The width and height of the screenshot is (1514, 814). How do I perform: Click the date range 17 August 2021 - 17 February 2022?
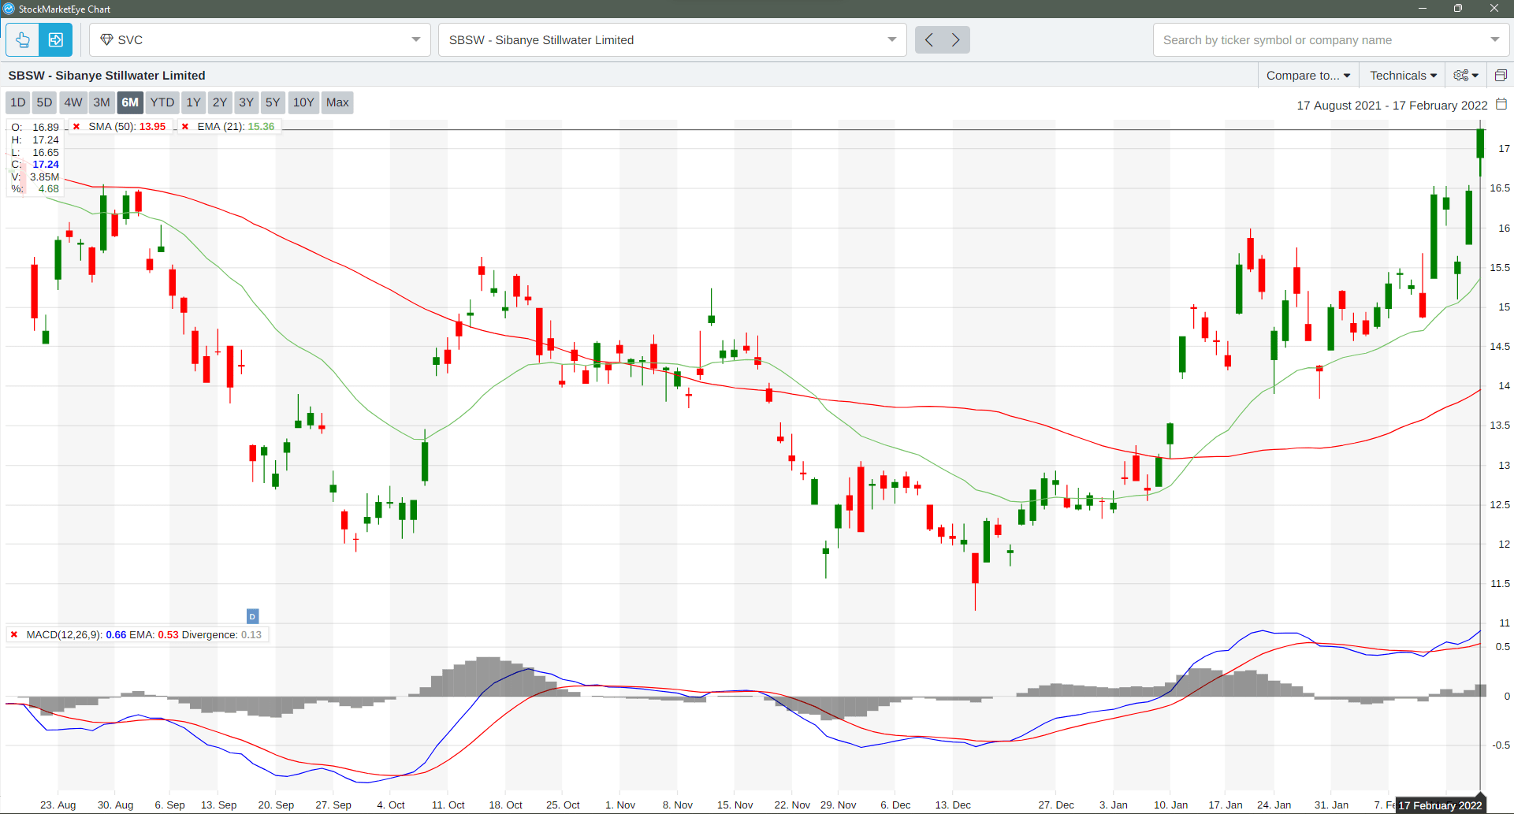(1392, 105)
